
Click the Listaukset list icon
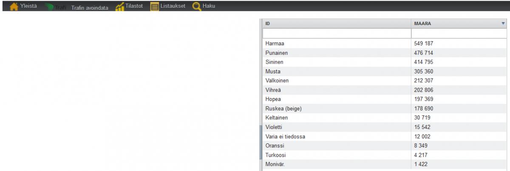[155, 7]
